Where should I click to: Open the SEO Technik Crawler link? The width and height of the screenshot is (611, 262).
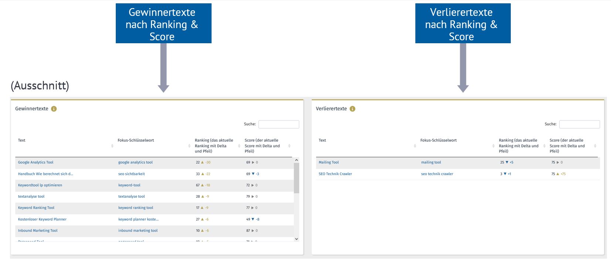pos(335,174)
